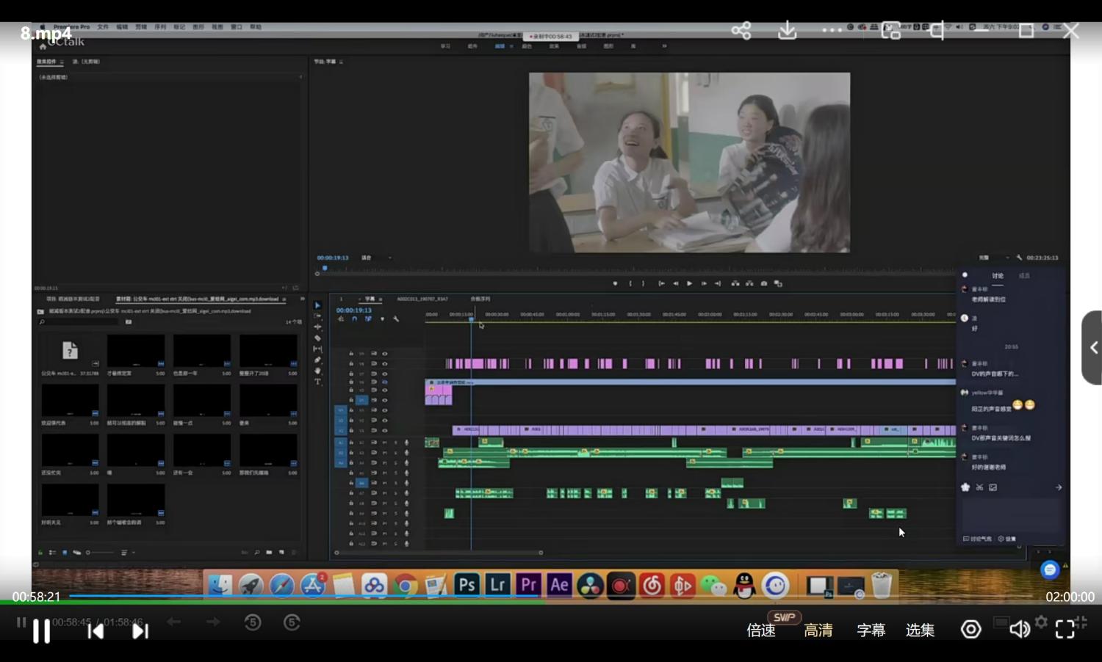The width and height of the screenshot is (1102, 662).
Task: Expand the side panel arrow at right edge
Action: coord(1092,348)
